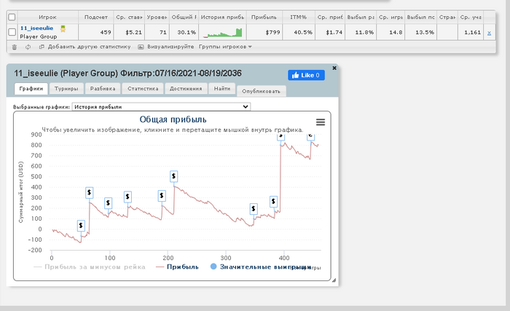Switch to the Турниры tab
The image size is (510, 311).
pyautogui.click(x=66, y=88)
